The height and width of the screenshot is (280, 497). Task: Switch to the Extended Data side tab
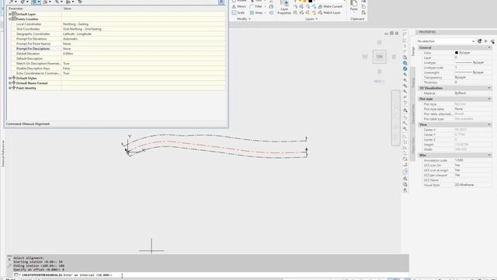click(412, 114)
